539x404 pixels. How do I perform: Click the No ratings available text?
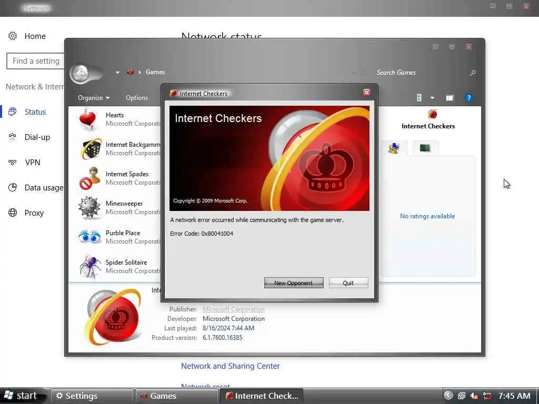[x=427, y=216]
